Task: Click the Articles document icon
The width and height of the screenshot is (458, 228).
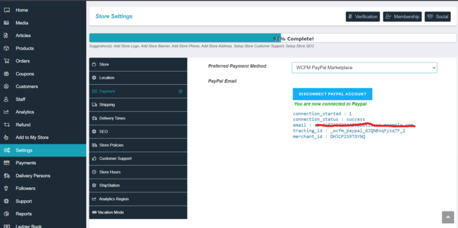Action: point(6,36)
